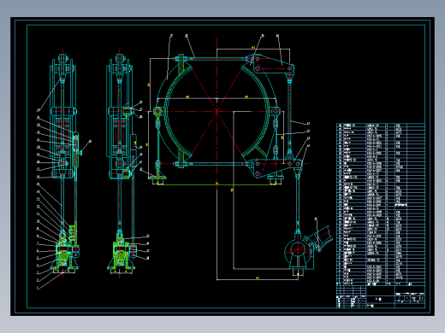Screen dimensions: 445x333
Task: Click the lower right bell crank bracket
Action: [x=276, y=168]
